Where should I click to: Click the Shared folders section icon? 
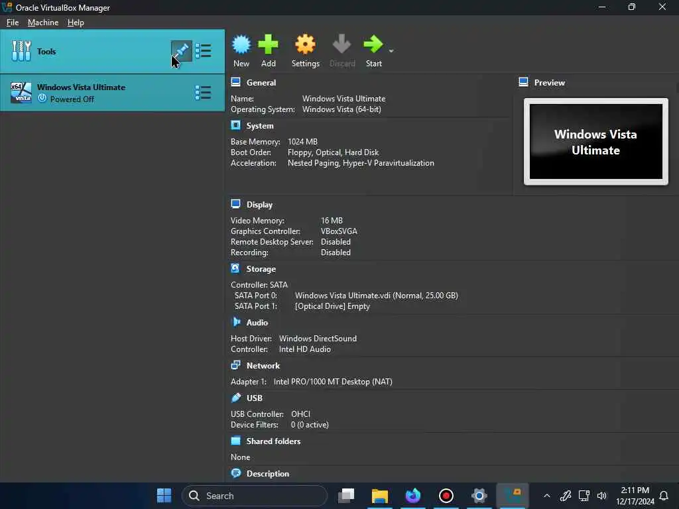235,441
